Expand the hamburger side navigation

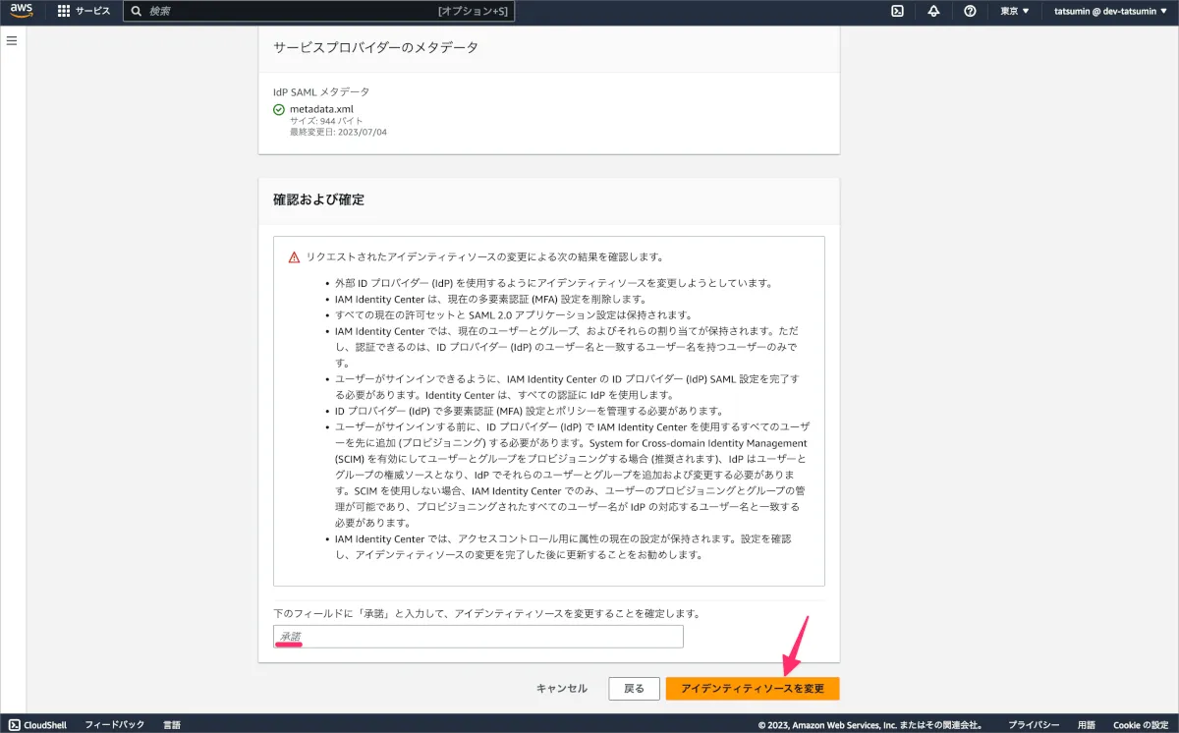[x=13, y=40]
